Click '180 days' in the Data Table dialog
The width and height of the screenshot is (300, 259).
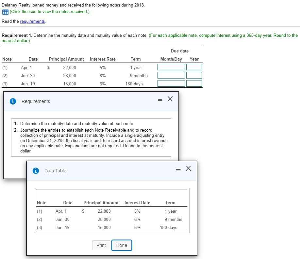pos(169,227)
